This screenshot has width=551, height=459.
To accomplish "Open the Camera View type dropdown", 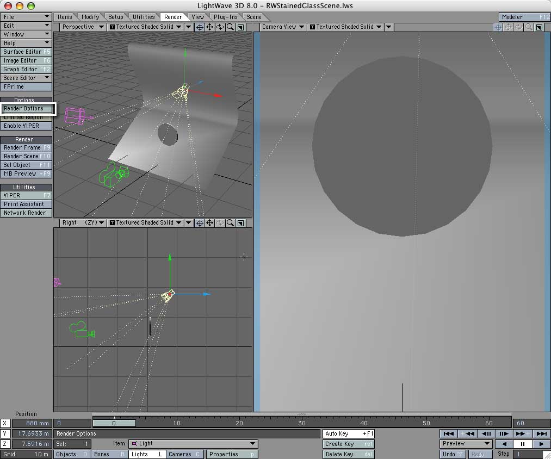I will coord(282,27).
